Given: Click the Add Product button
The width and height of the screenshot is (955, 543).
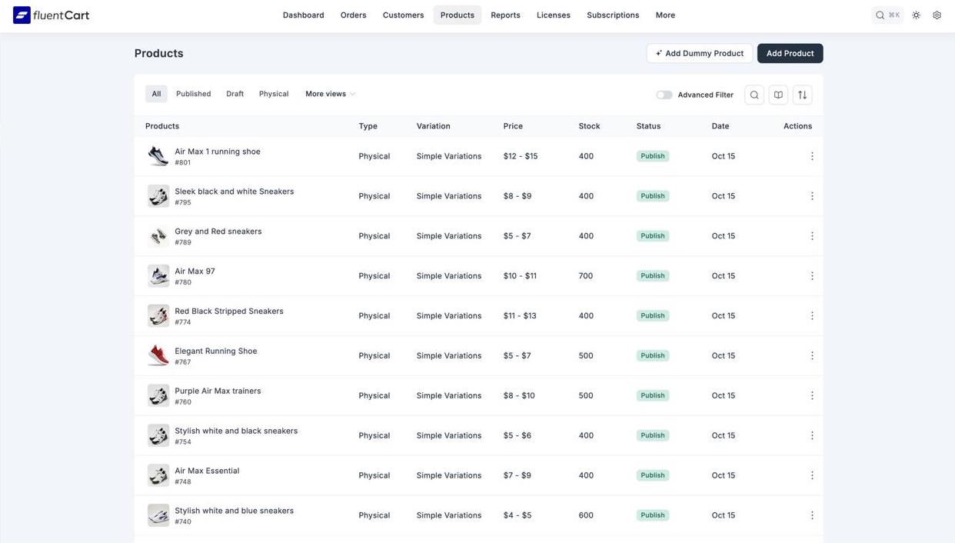Looking at the screenshot, I should tap(790, 53).
